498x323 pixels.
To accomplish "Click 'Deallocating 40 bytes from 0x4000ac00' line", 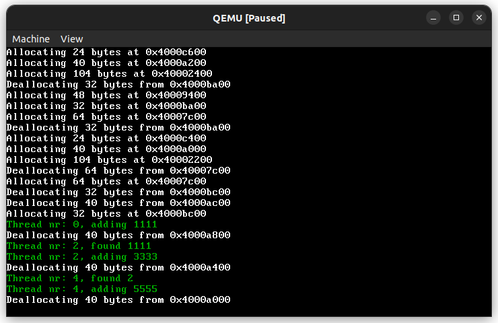I will (x=118, y=203).
